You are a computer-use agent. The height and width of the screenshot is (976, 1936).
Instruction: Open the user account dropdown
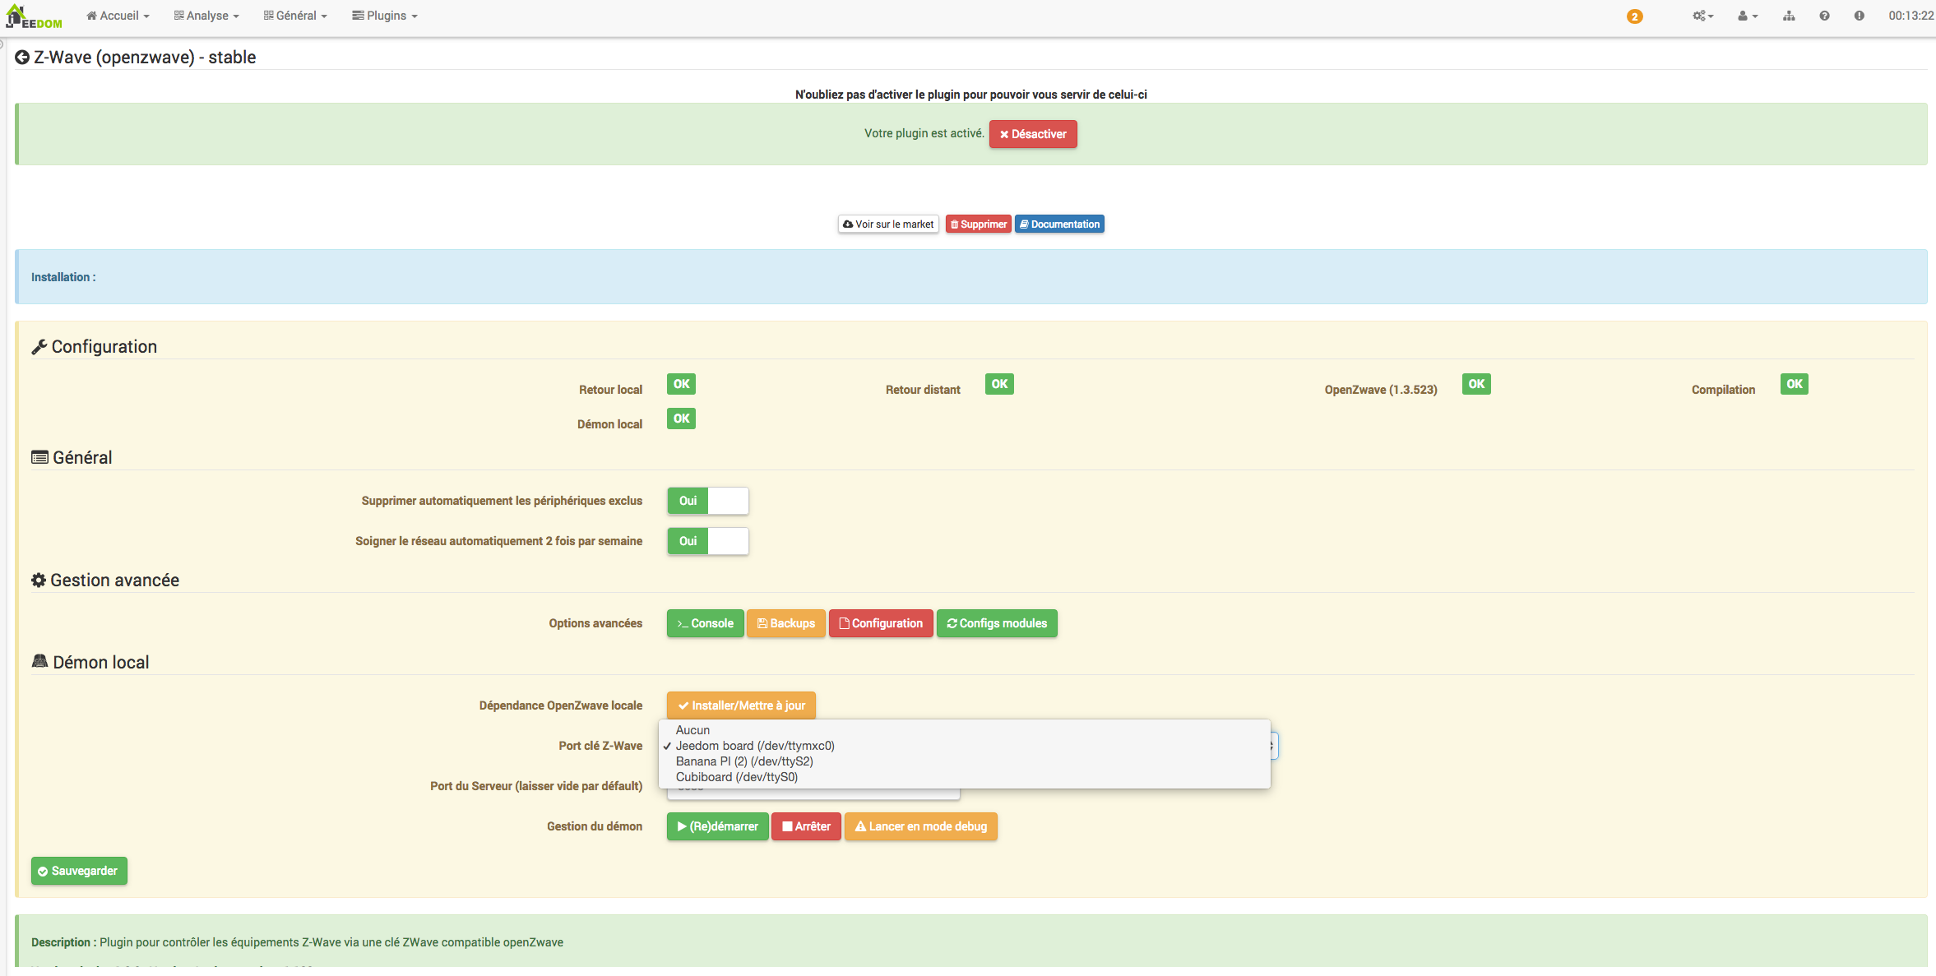tap(1748, 16)
